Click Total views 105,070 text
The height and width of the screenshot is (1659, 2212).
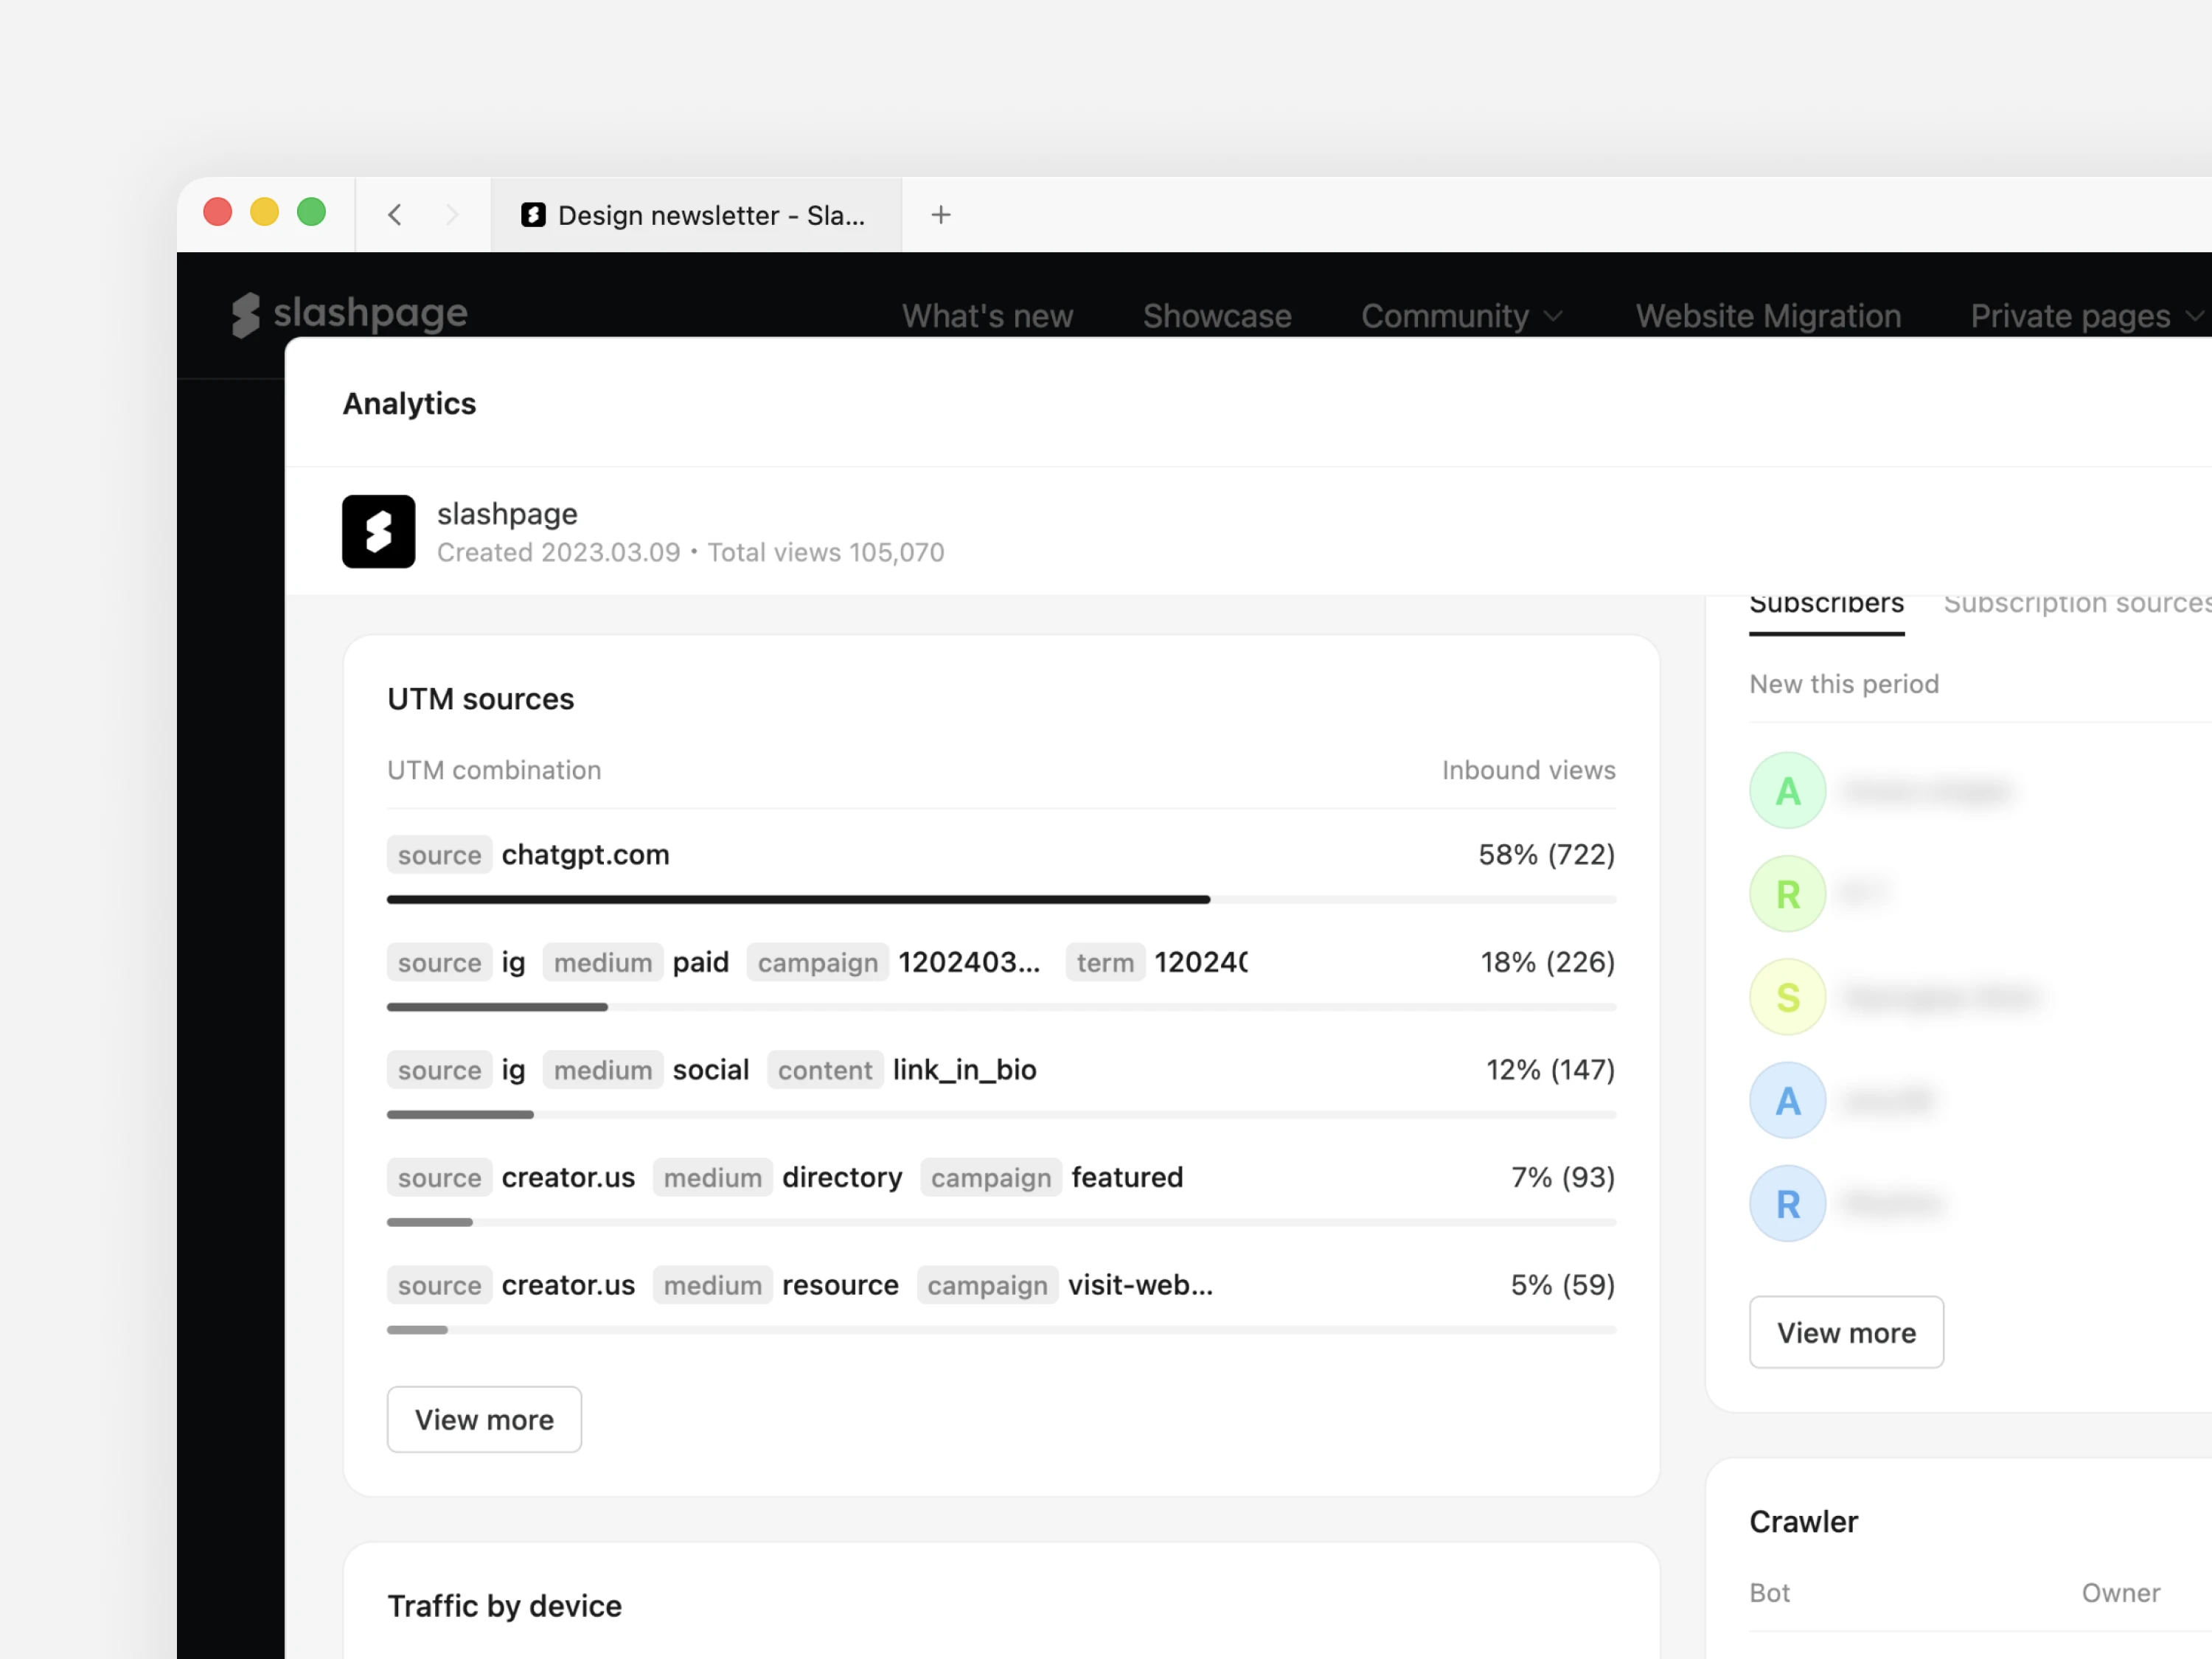(826, 553)
